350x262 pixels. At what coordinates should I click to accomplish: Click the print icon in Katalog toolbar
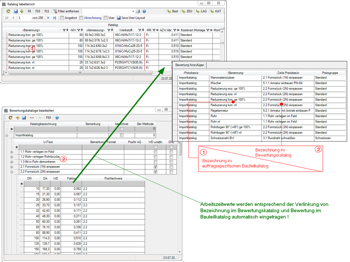[138, 11]
